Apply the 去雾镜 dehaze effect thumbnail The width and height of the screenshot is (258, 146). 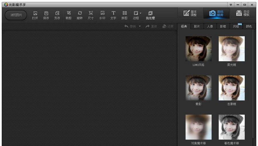click(x=232, y=88)
